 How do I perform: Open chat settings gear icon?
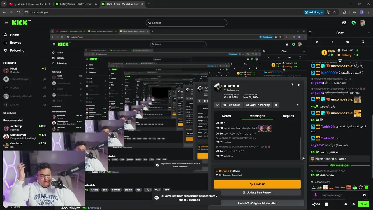click(x=353, y=204)
